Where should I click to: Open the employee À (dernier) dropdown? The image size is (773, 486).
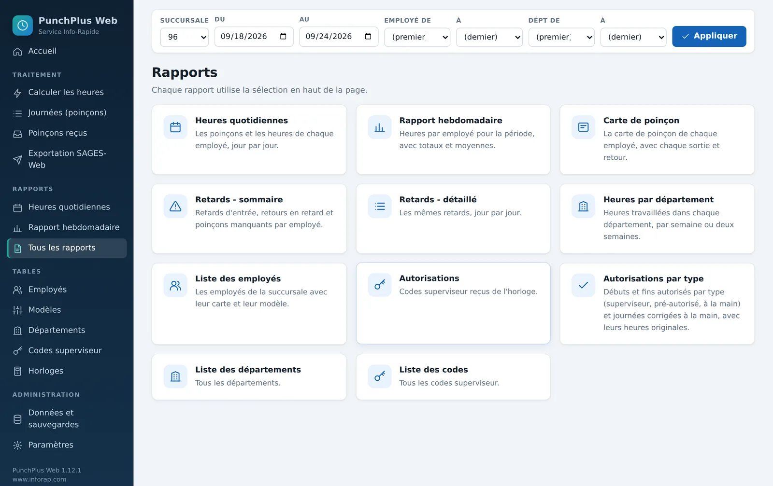489,37
